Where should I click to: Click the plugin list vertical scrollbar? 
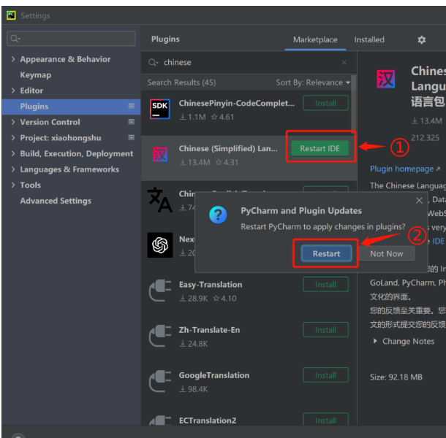pyautogui.click(x=353, y=105)
